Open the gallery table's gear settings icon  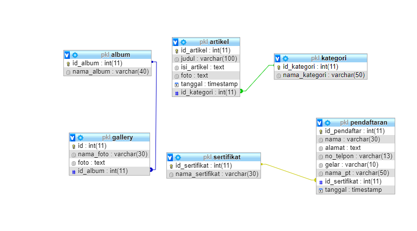80,138
